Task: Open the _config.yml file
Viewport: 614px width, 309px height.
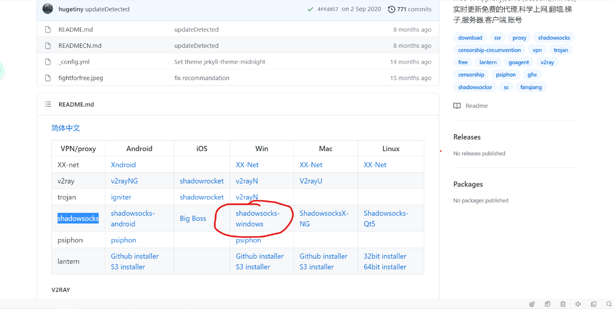Action: point(74,62)
